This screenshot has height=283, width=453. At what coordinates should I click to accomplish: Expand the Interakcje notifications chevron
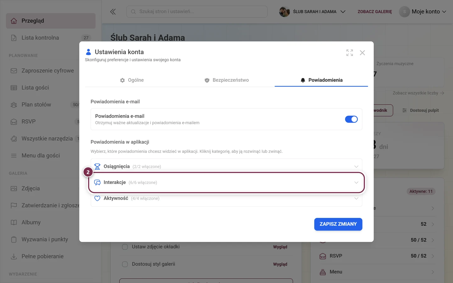click(356, 182)
